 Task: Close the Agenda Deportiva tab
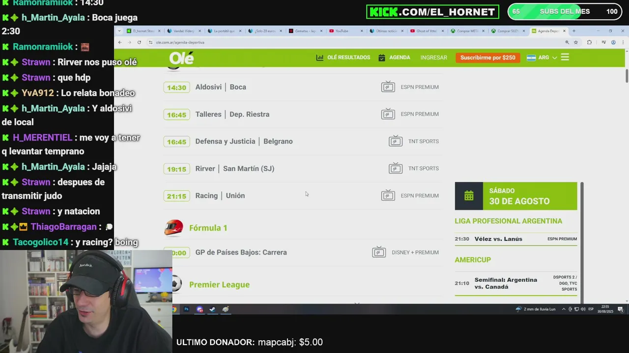564,31
